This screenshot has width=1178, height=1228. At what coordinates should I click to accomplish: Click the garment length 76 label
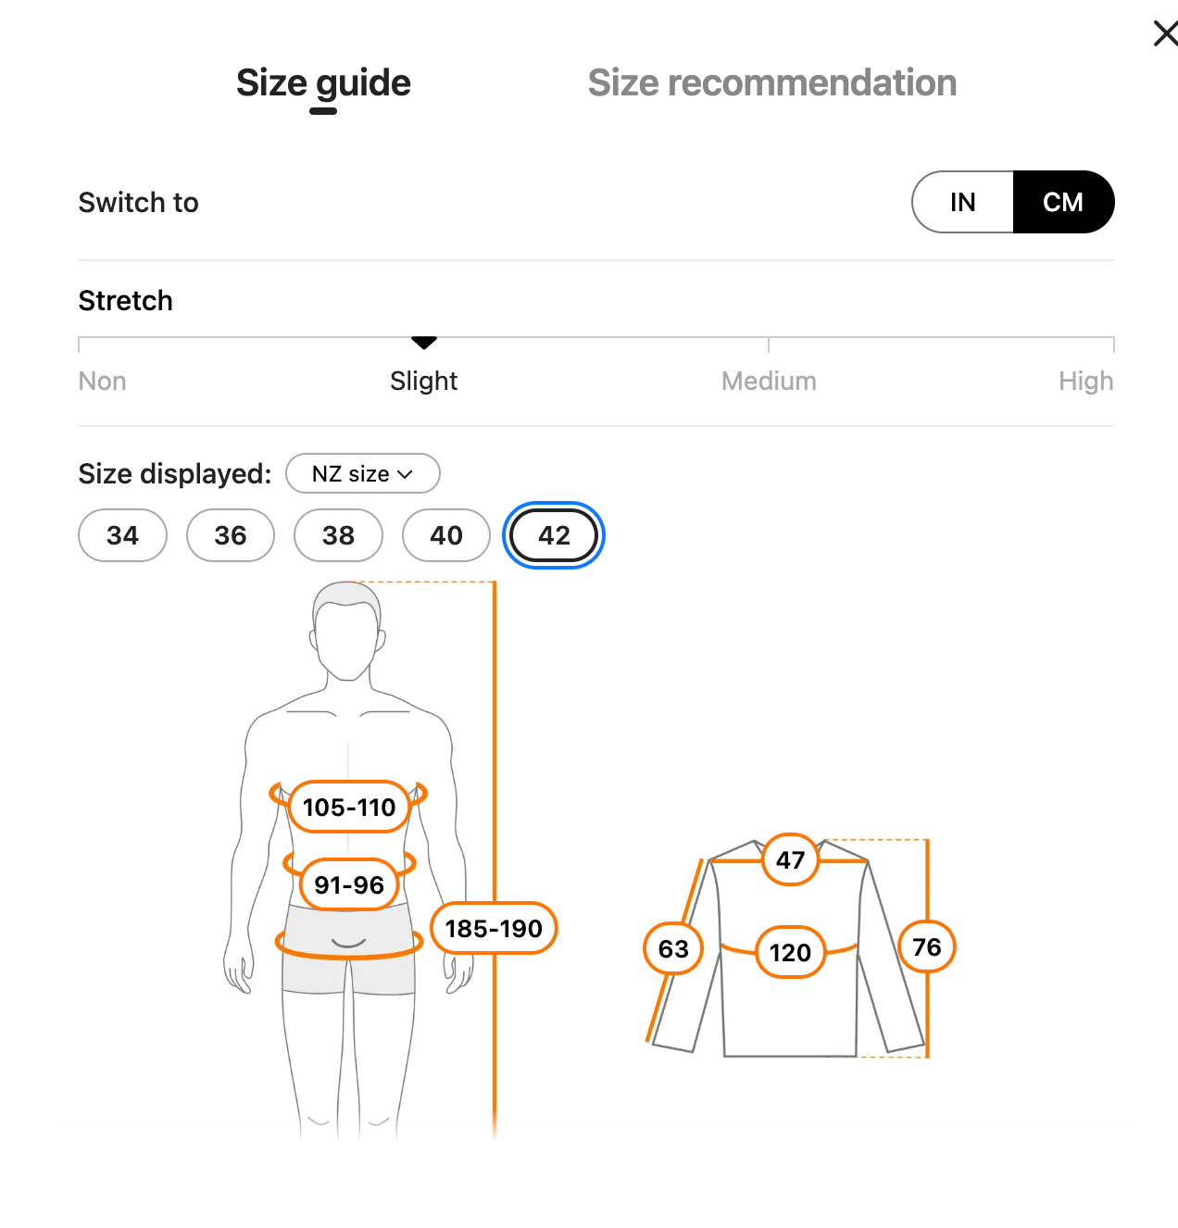coord(926,946)
